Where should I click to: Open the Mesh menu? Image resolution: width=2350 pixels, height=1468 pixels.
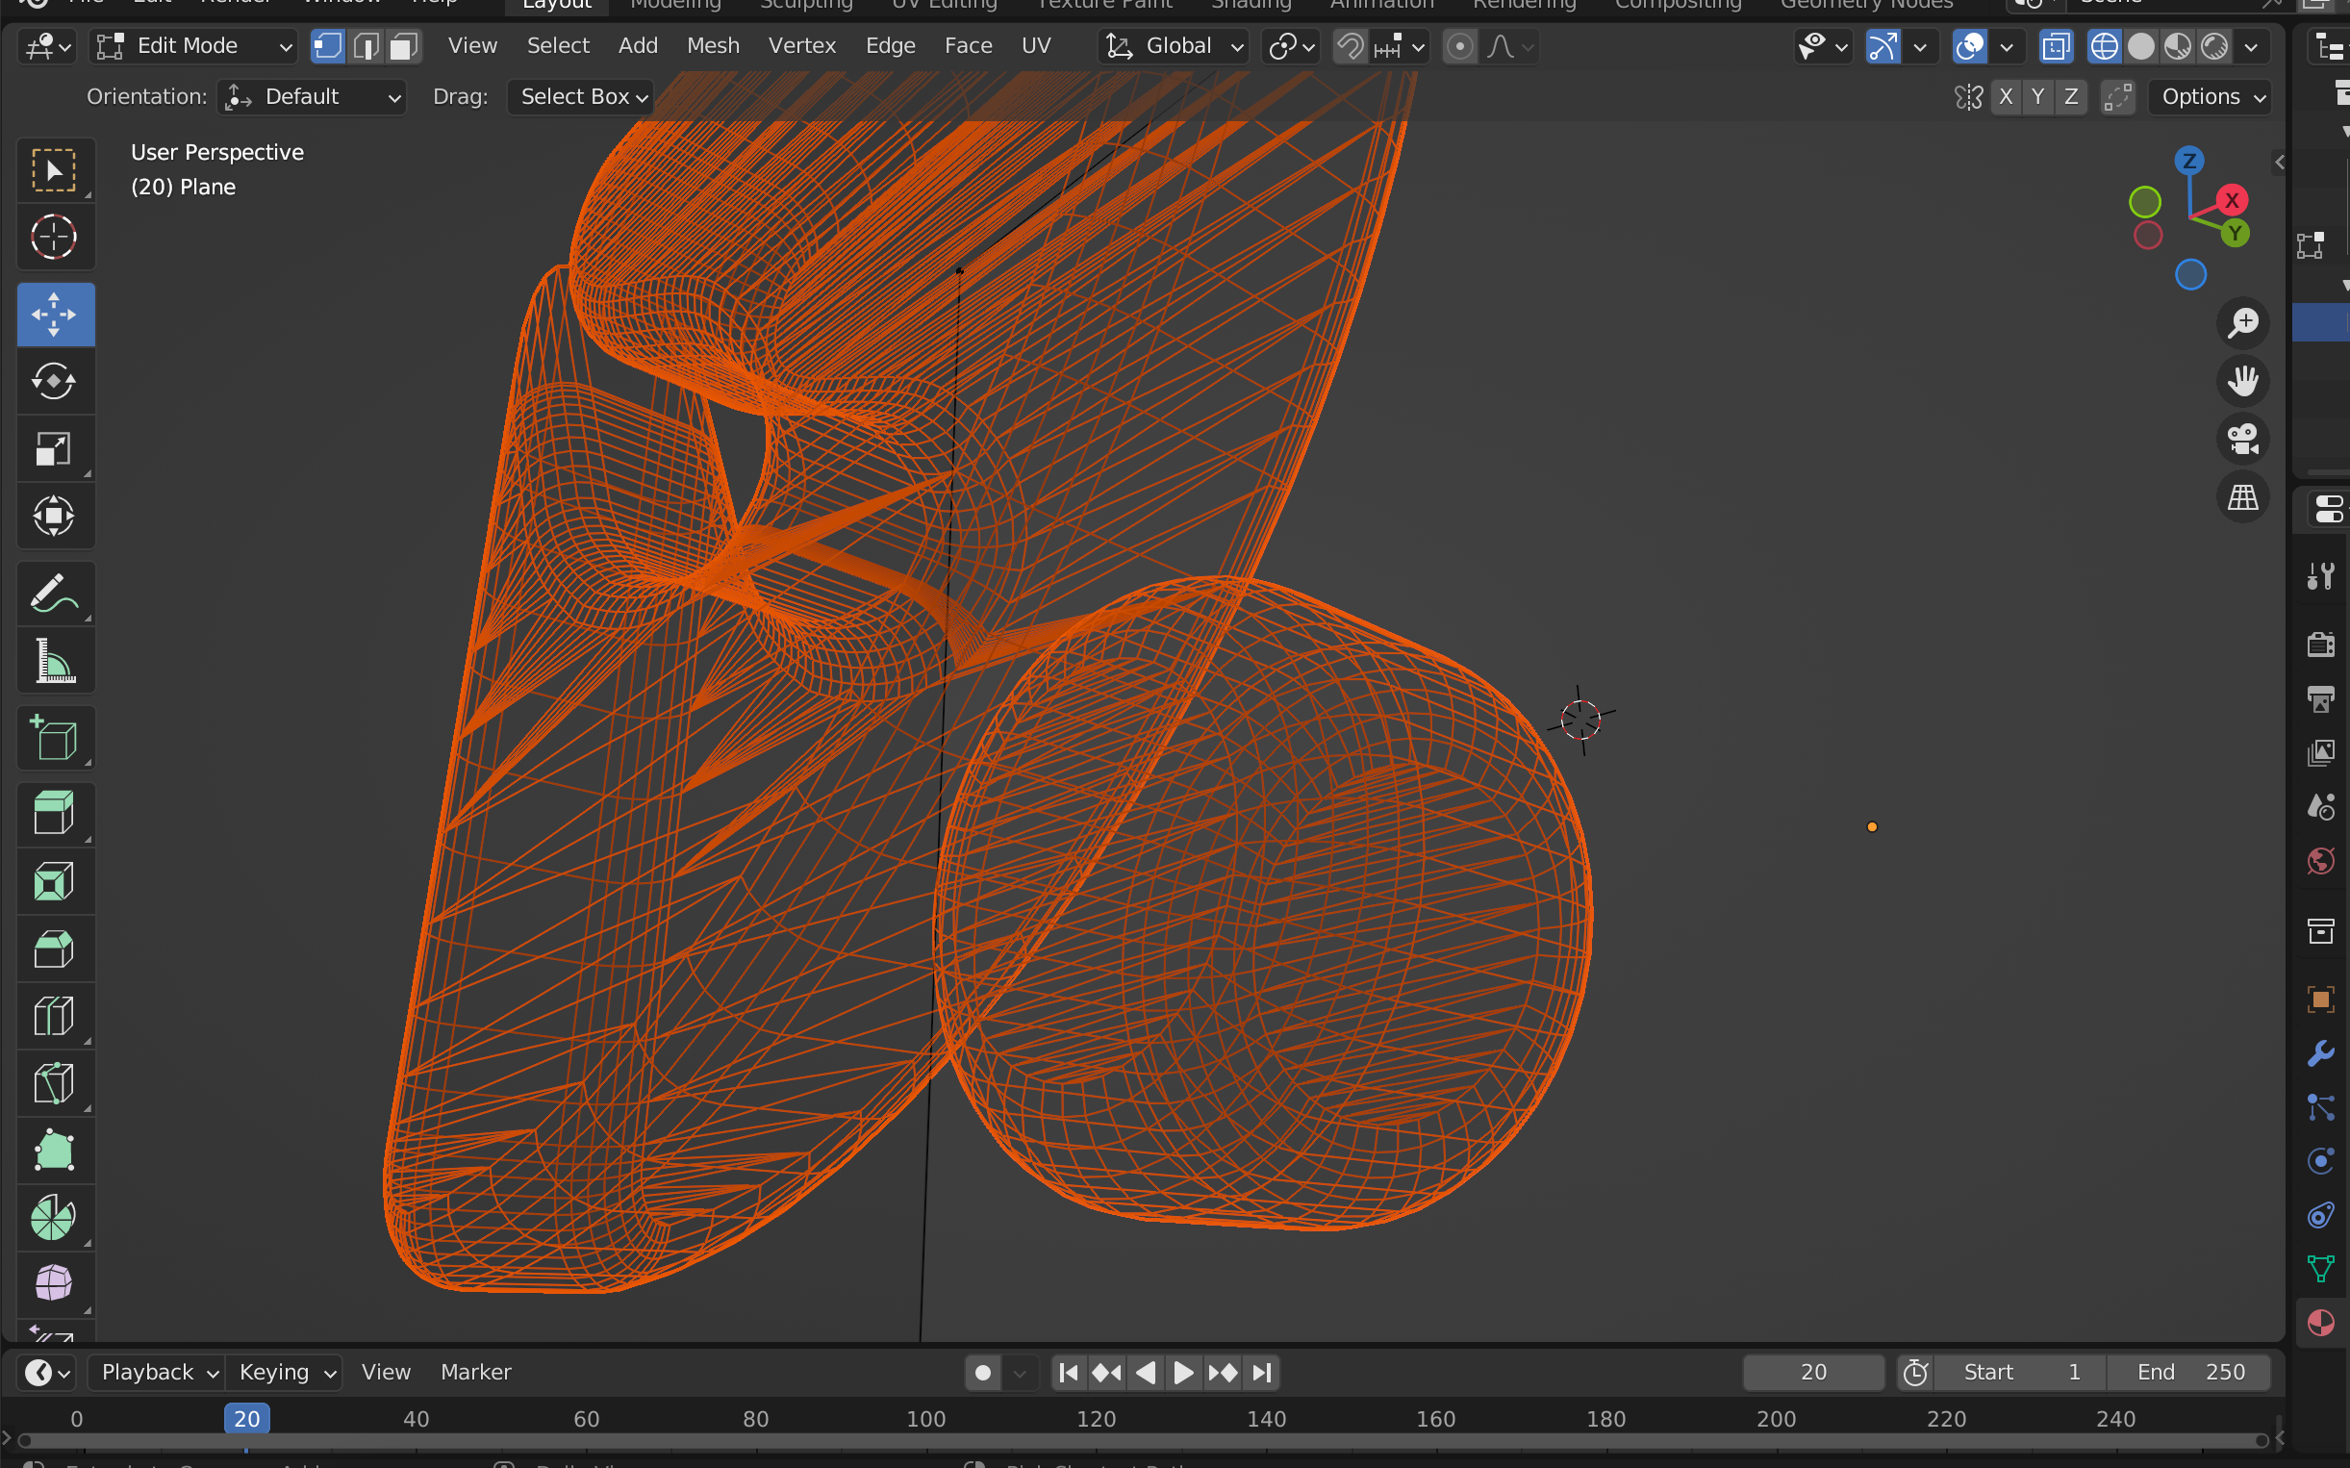click(x=713, y=44)
